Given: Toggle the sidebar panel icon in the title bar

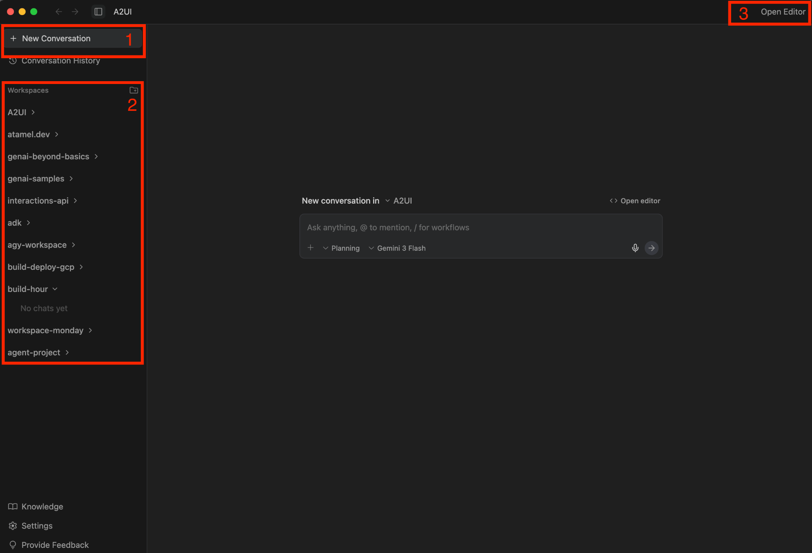Looking at the screenshot, I should [x=98, y=12].
